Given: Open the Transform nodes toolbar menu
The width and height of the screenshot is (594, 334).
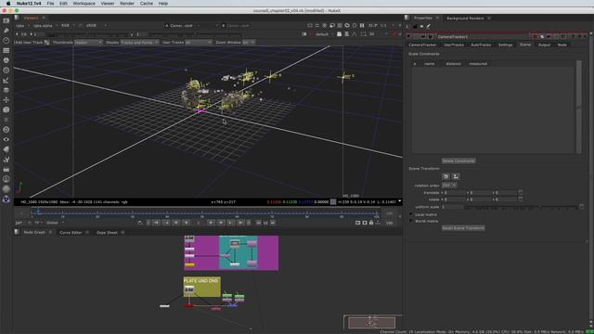Looking at the screenshot, I should coord(6,100).
